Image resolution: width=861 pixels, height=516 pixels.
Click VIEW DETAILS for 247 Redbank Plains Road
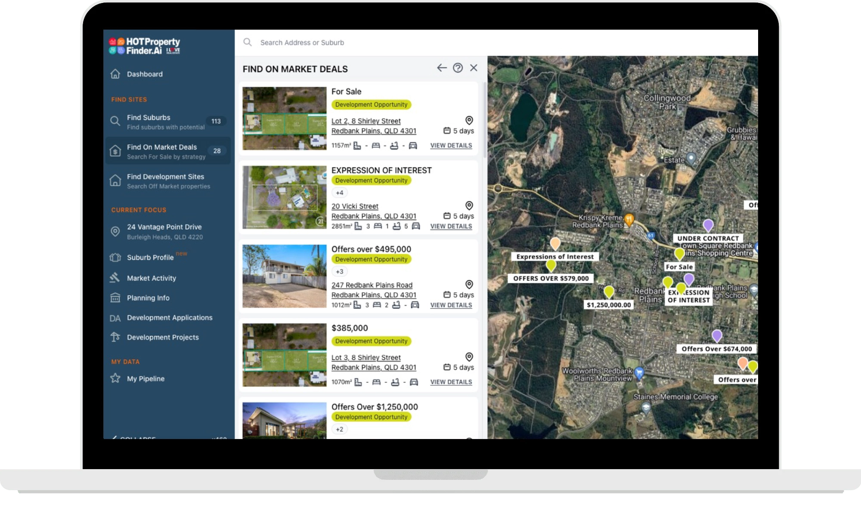[x=451, y=305]
